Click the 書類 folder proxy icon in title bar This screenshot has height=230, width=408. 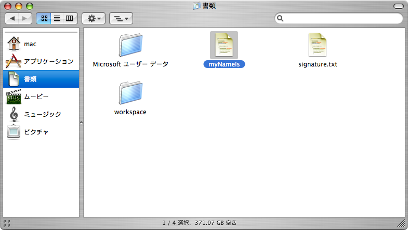pos(196,6)
